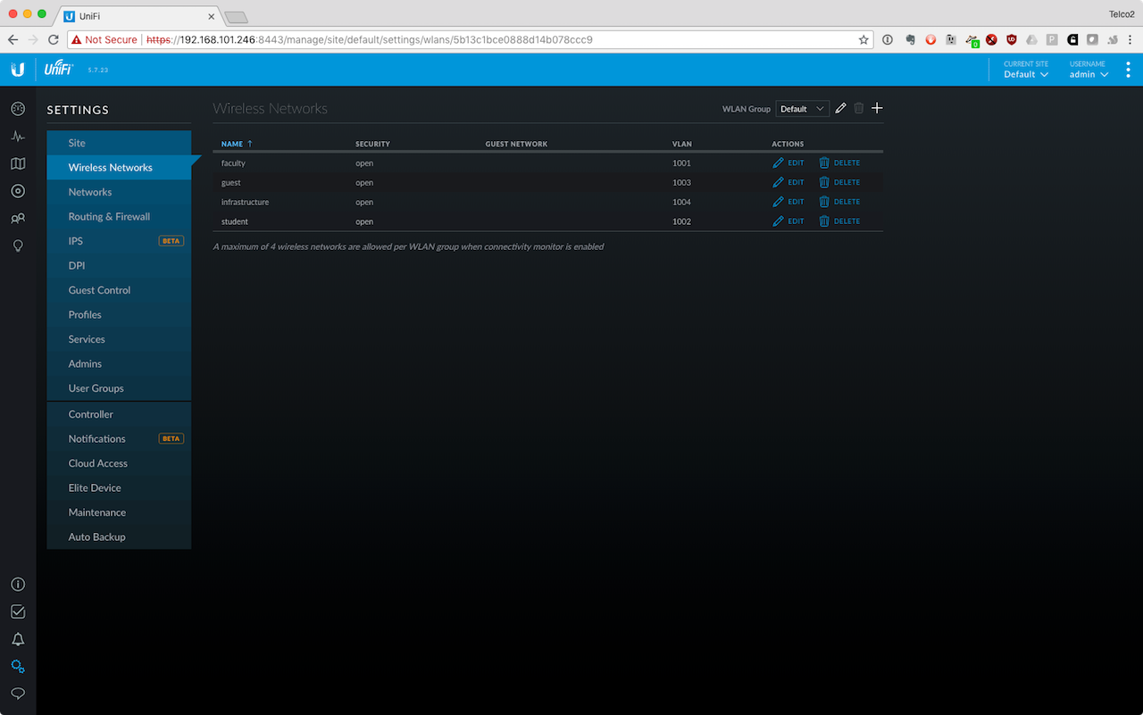The height and width of the screenshot is (715, 1143).
Task: Delete WLAN group using trash icon
Action: coord(859,108)
